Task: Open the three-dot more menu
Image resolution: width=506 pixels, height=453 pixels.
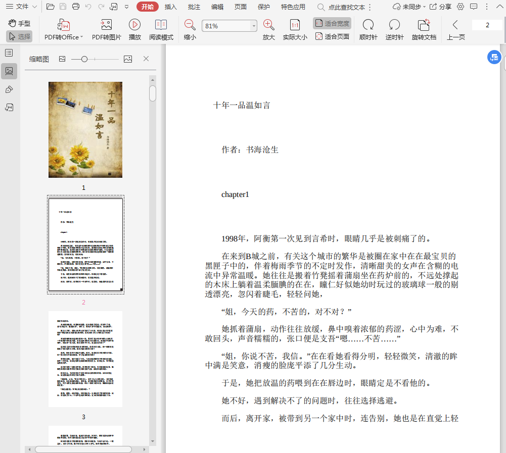Action: (487, 7)
